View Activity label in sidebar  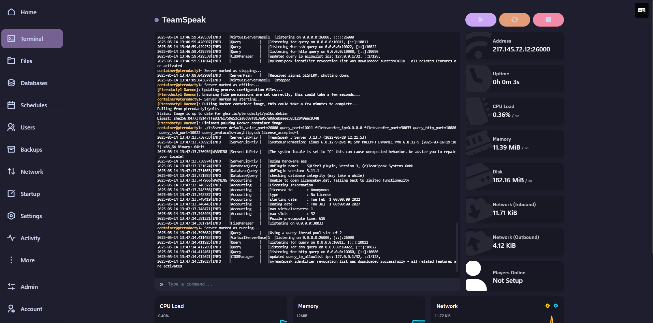(30, 238)
